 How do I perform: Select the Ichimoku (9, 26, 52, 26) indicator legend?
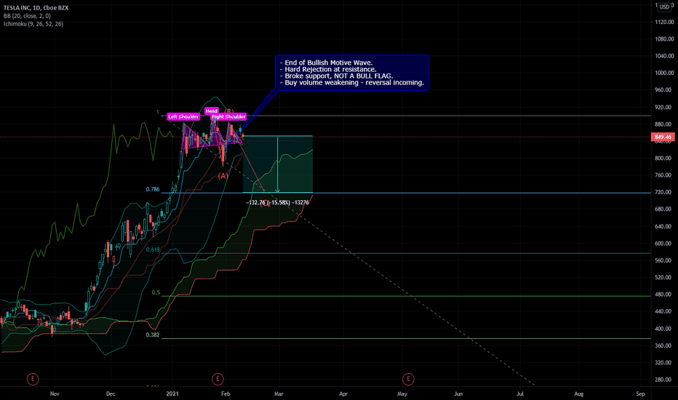(x=33, y=24)
